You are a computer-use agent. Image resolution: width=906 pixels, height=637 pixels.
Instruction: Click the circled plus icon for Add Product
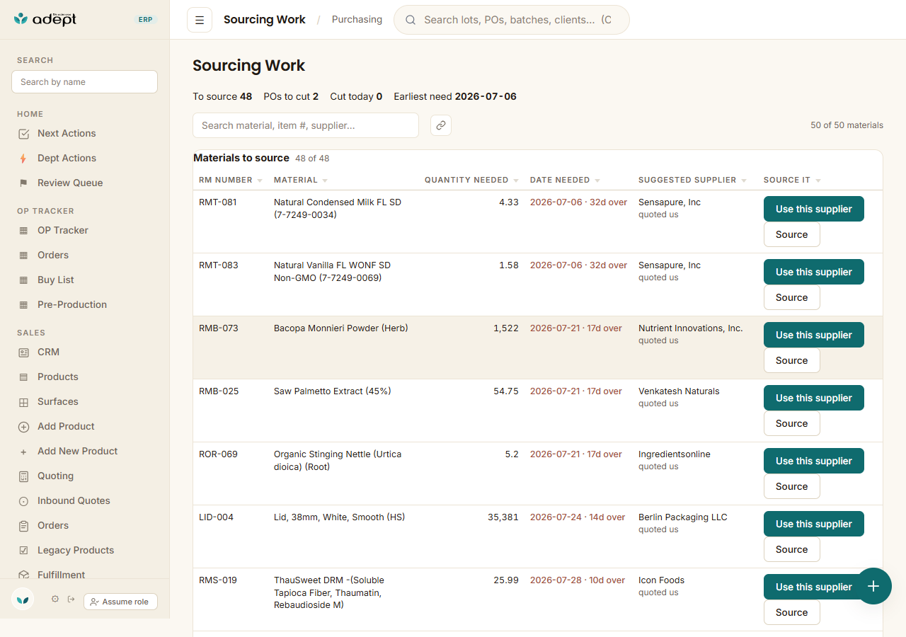pos(23,427)
